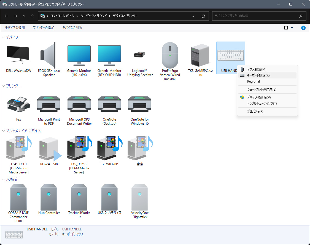Screen dimensions: 310x245
Task: Click the Logicool Unifying Receiver icon
Action: tap(140, 55)
